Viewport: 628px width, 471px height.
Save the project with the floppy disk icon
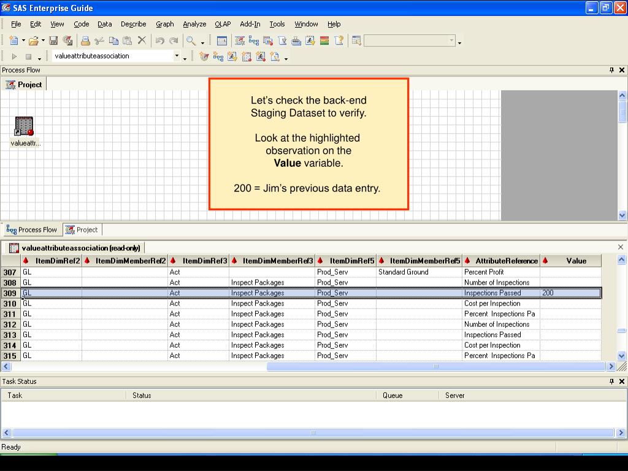tap(53, 40)
